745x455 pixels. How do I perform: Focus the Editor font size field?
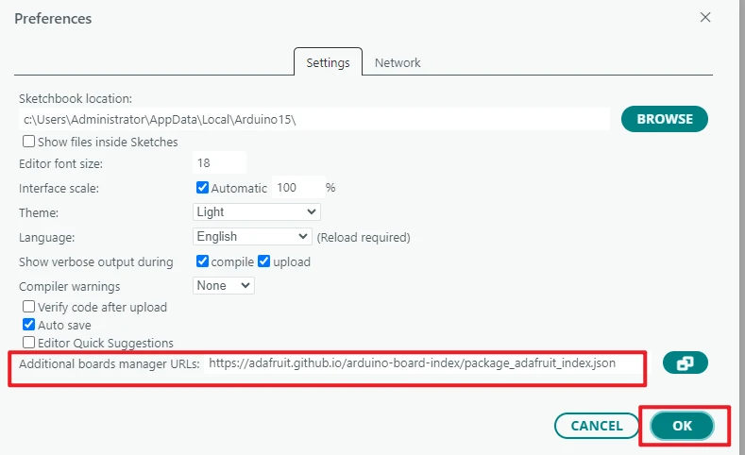[x=219, y=162]
